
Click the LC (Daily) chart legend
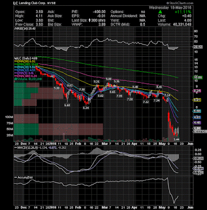26,58
